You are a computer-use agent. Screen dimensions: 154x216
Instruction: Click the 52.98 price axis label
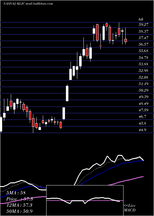144,71
